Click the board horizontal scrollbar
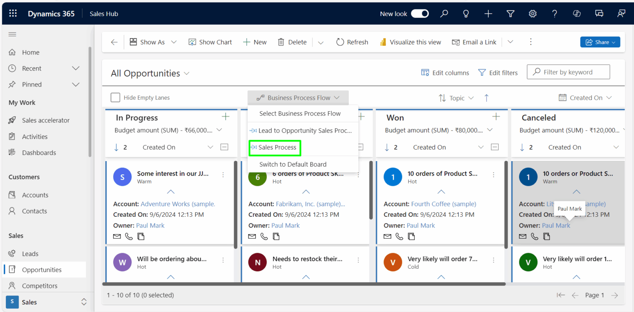Image resolution: width=634 pixels, height=312 pixels. [304, 284]
